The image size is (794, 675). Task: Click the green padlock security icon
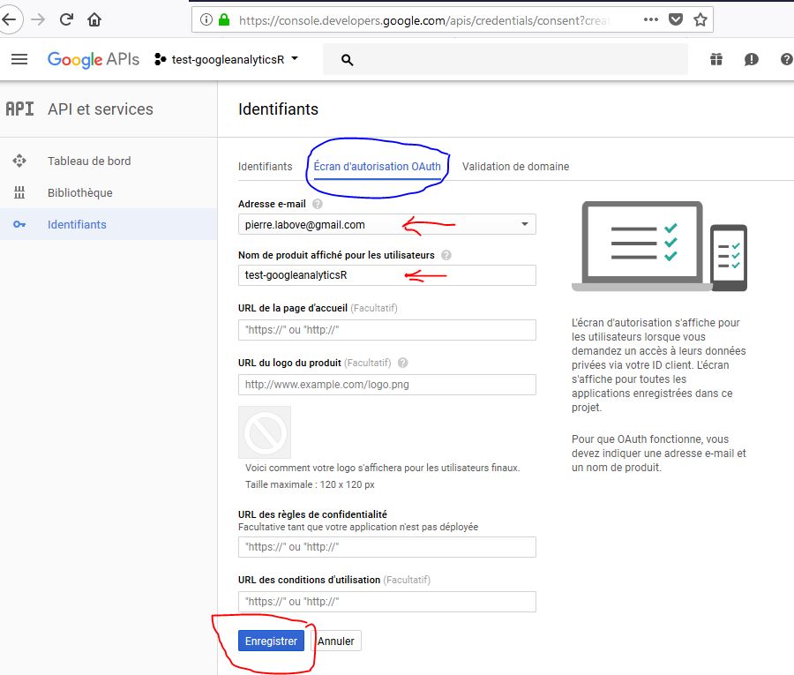224,19
